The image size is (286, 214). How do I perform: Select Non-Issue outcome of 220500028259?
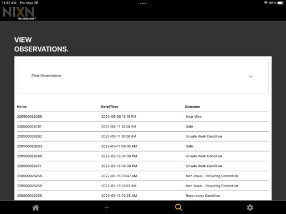[x=212, y=186]
